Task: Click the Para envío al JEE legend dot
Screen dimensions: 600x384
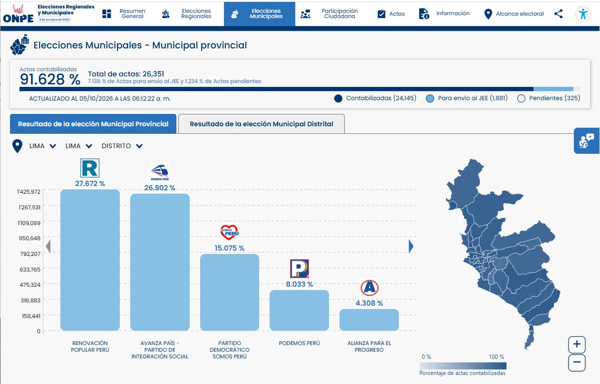Action: (x=430, y=98)
